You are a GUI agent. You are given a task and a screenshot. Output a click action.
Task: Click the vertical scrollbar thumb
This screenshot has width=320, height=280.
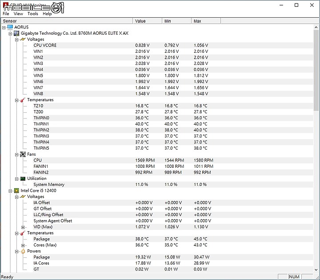(316, 70)
